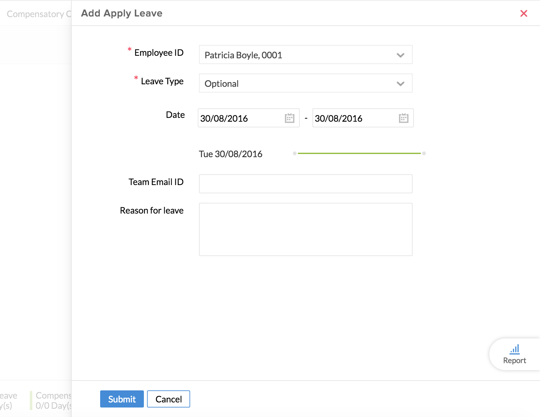The image size is (540, 417).
Task: Focus the Team Email ID input
Action: 305,184
